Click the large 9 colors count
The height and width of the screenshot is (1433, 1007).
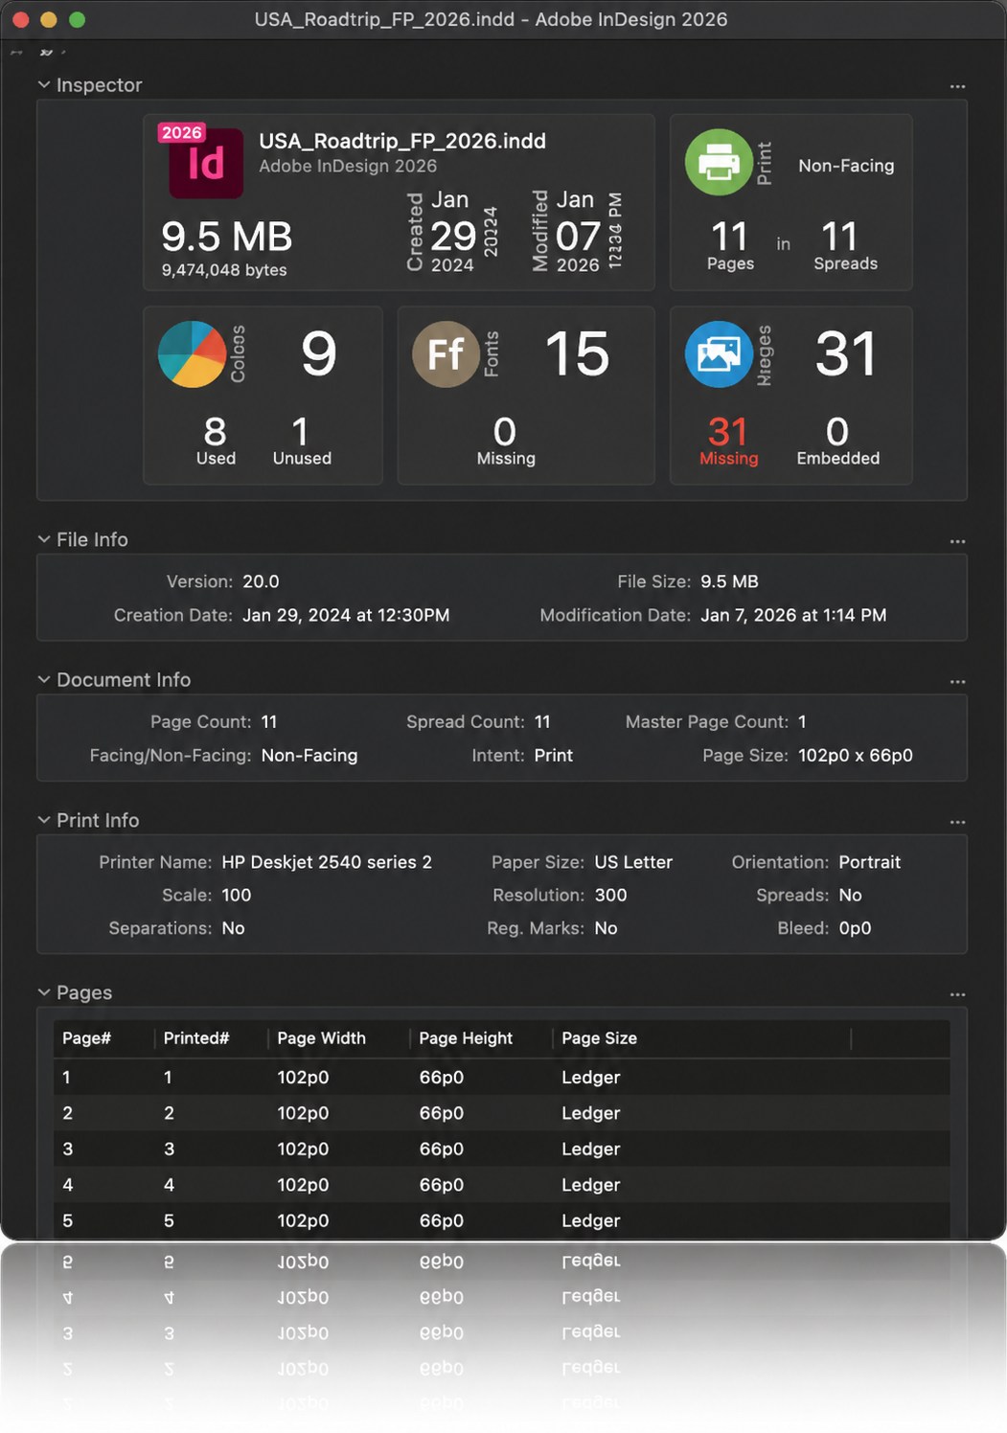point(319,353)
